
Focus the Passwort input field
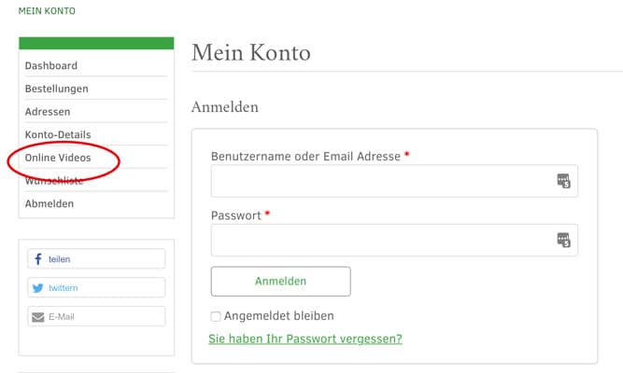tap(394, 240)
